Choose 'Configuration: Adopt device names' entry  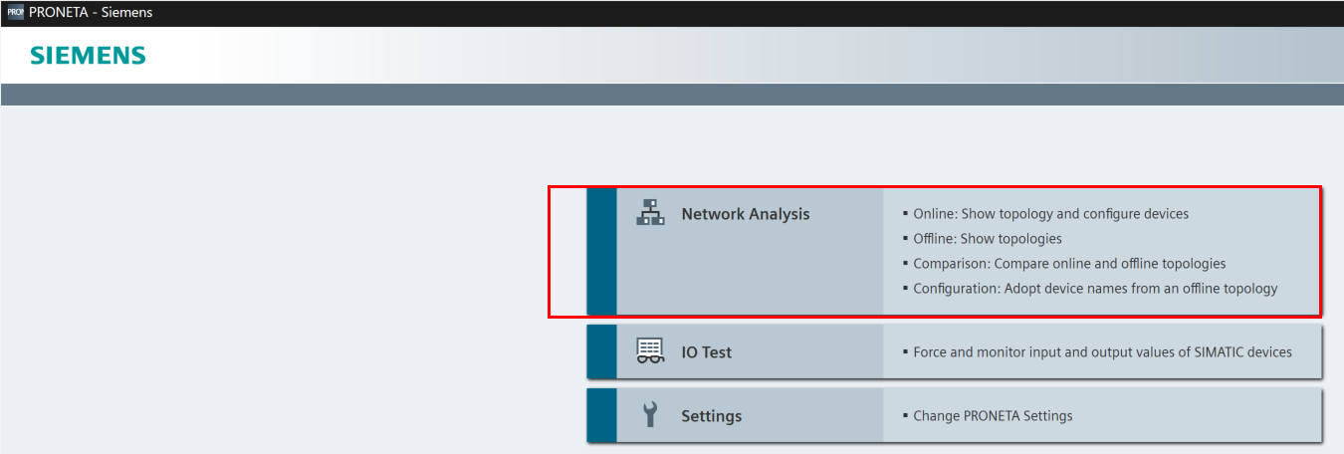(x=1095, y=289)
